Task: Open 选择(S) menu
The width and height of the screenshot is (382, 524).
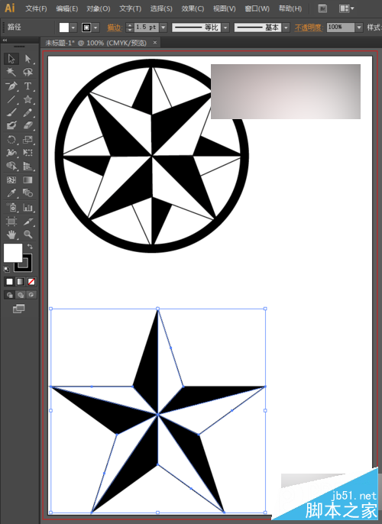Action: (161, 8)
